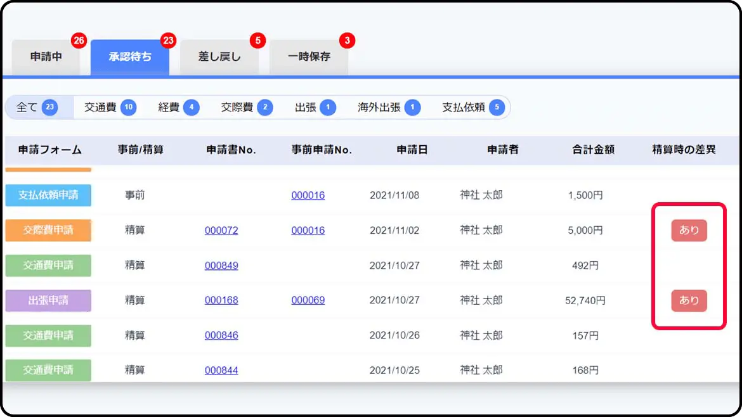Sort by the 申請日 column header
This screenshot has width=742, height=417.
(412, 150)
